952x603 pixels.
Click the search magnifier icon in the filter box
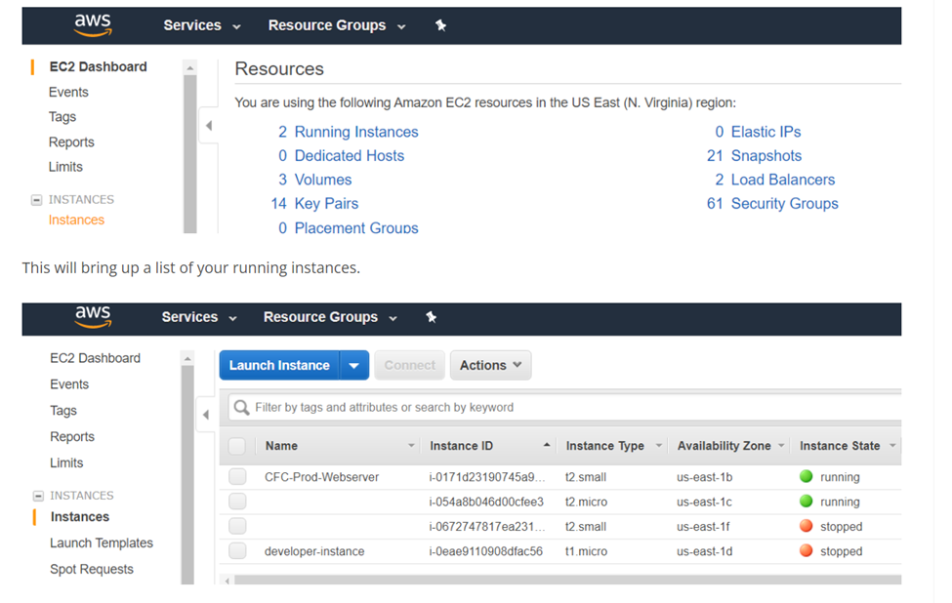tap(241, 407)
